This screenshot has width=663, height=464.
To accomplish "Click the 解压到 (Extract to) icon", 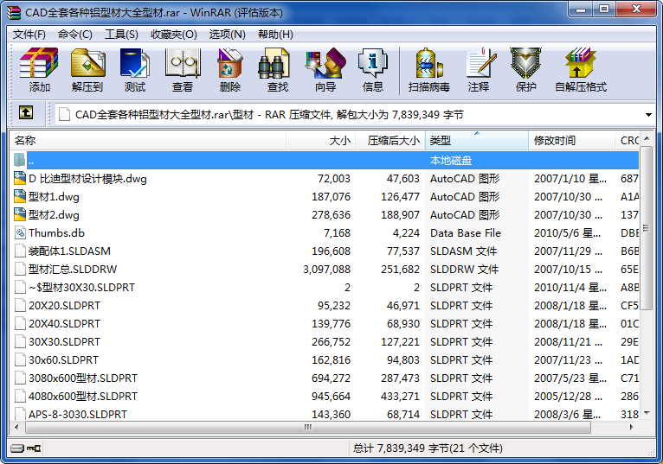I will (x=87, y=70).
